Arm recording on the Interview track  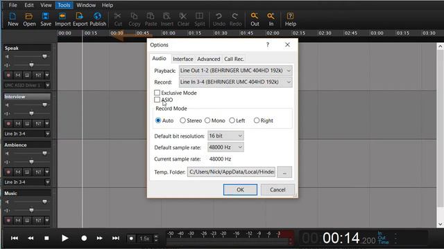(8, 123)
